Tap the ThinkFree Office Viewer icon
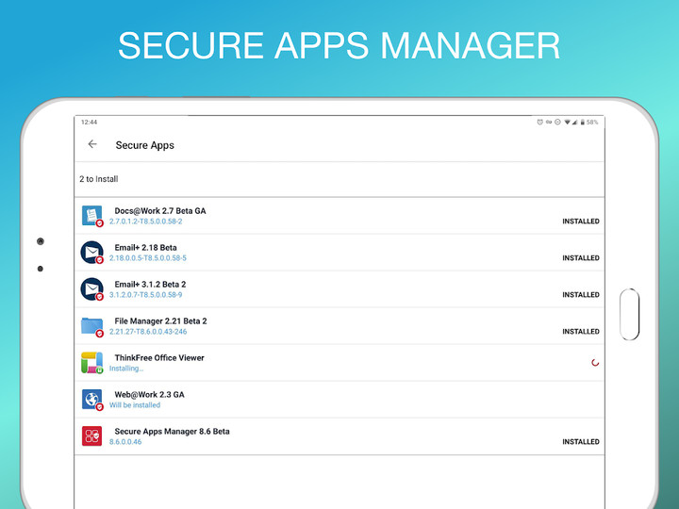The width and height of the screenshot is (679, 509). coord(91,363)
